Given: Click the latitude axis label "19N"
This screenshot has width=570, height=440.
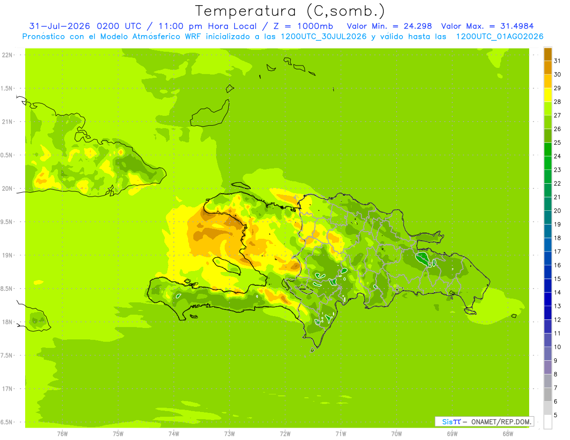Looking at the screenshot, I should 7,255.
